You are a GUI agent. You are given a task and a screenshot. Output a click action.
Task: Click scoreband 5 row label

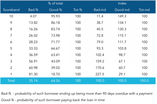click(11, 48)
